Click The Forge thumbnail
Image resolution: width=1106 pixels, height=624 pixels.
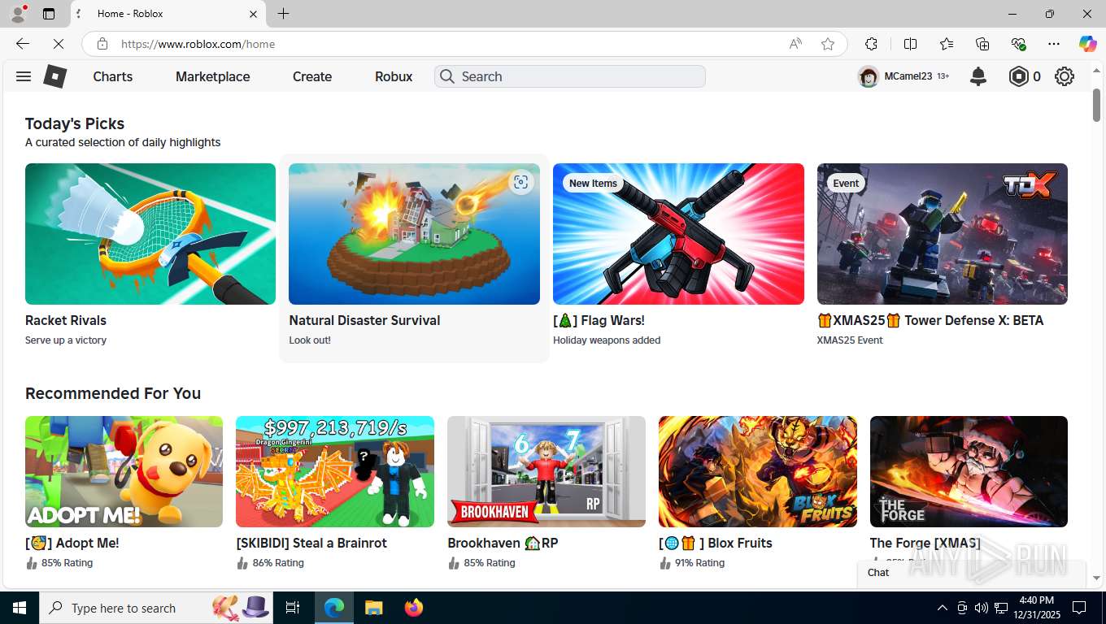(969, 471)
